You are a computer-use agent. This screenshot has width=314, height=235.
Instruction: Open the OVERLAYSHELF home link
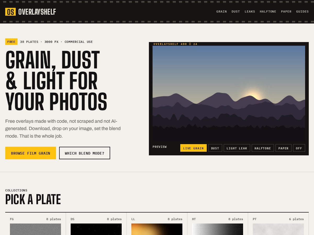[x=31, y=12]
